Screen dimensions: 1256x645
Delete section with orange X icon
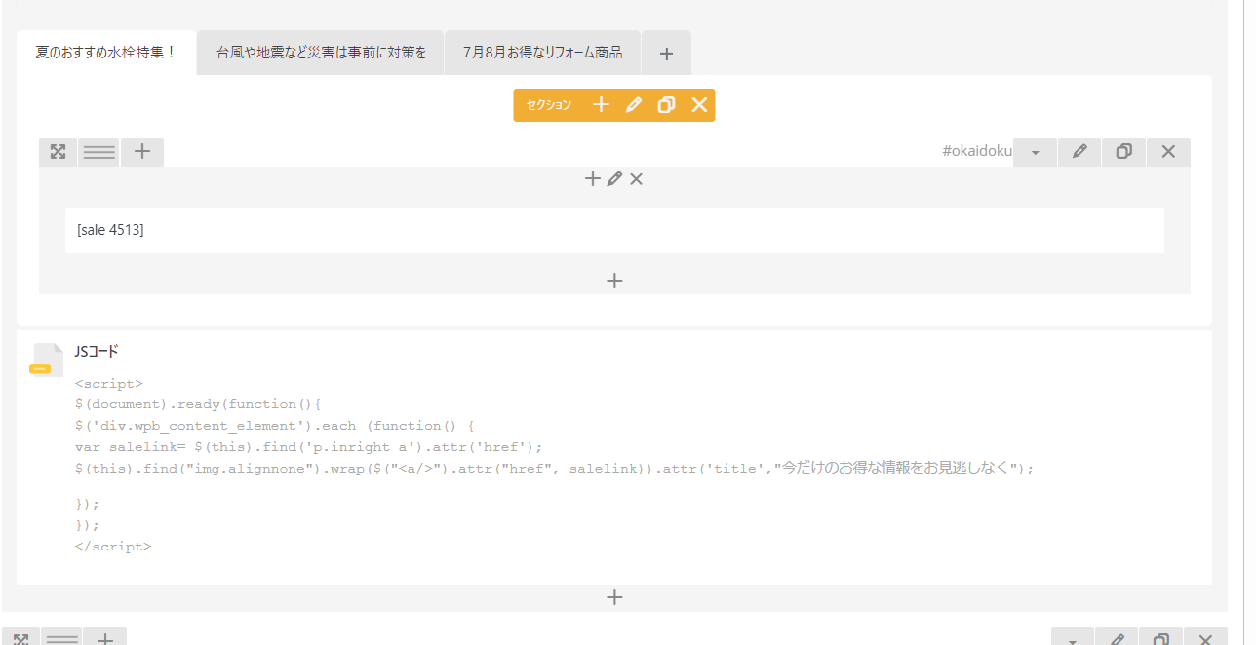[699, 105]
